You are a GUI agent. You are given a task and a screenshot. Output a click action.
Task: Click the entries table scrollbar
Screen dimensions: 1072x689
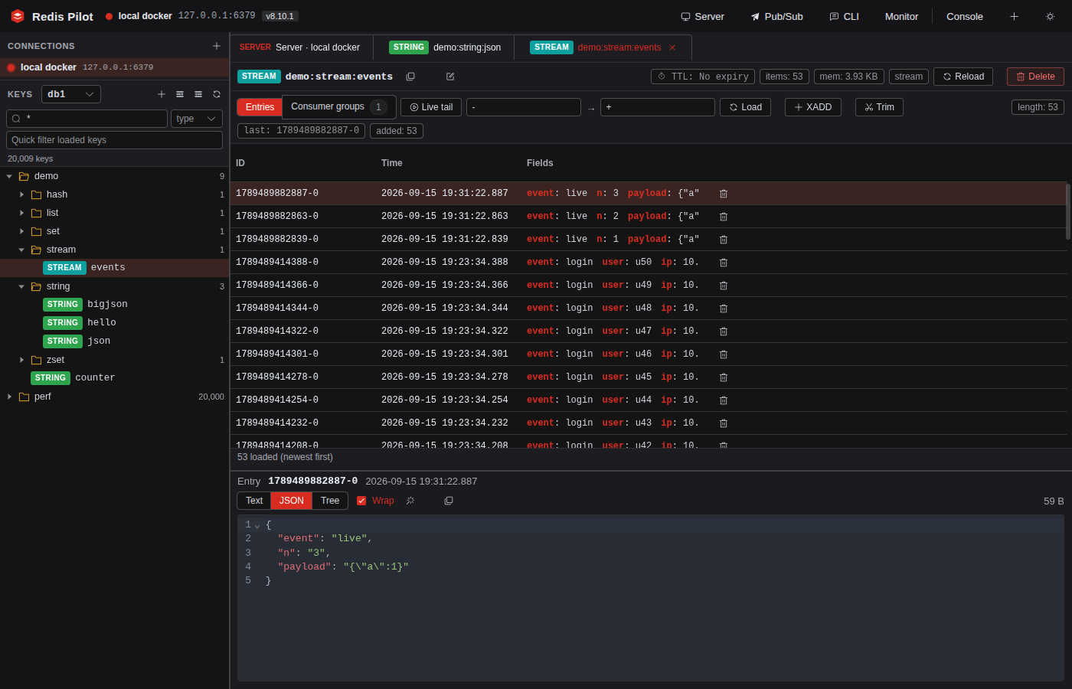click(1067, 212)
